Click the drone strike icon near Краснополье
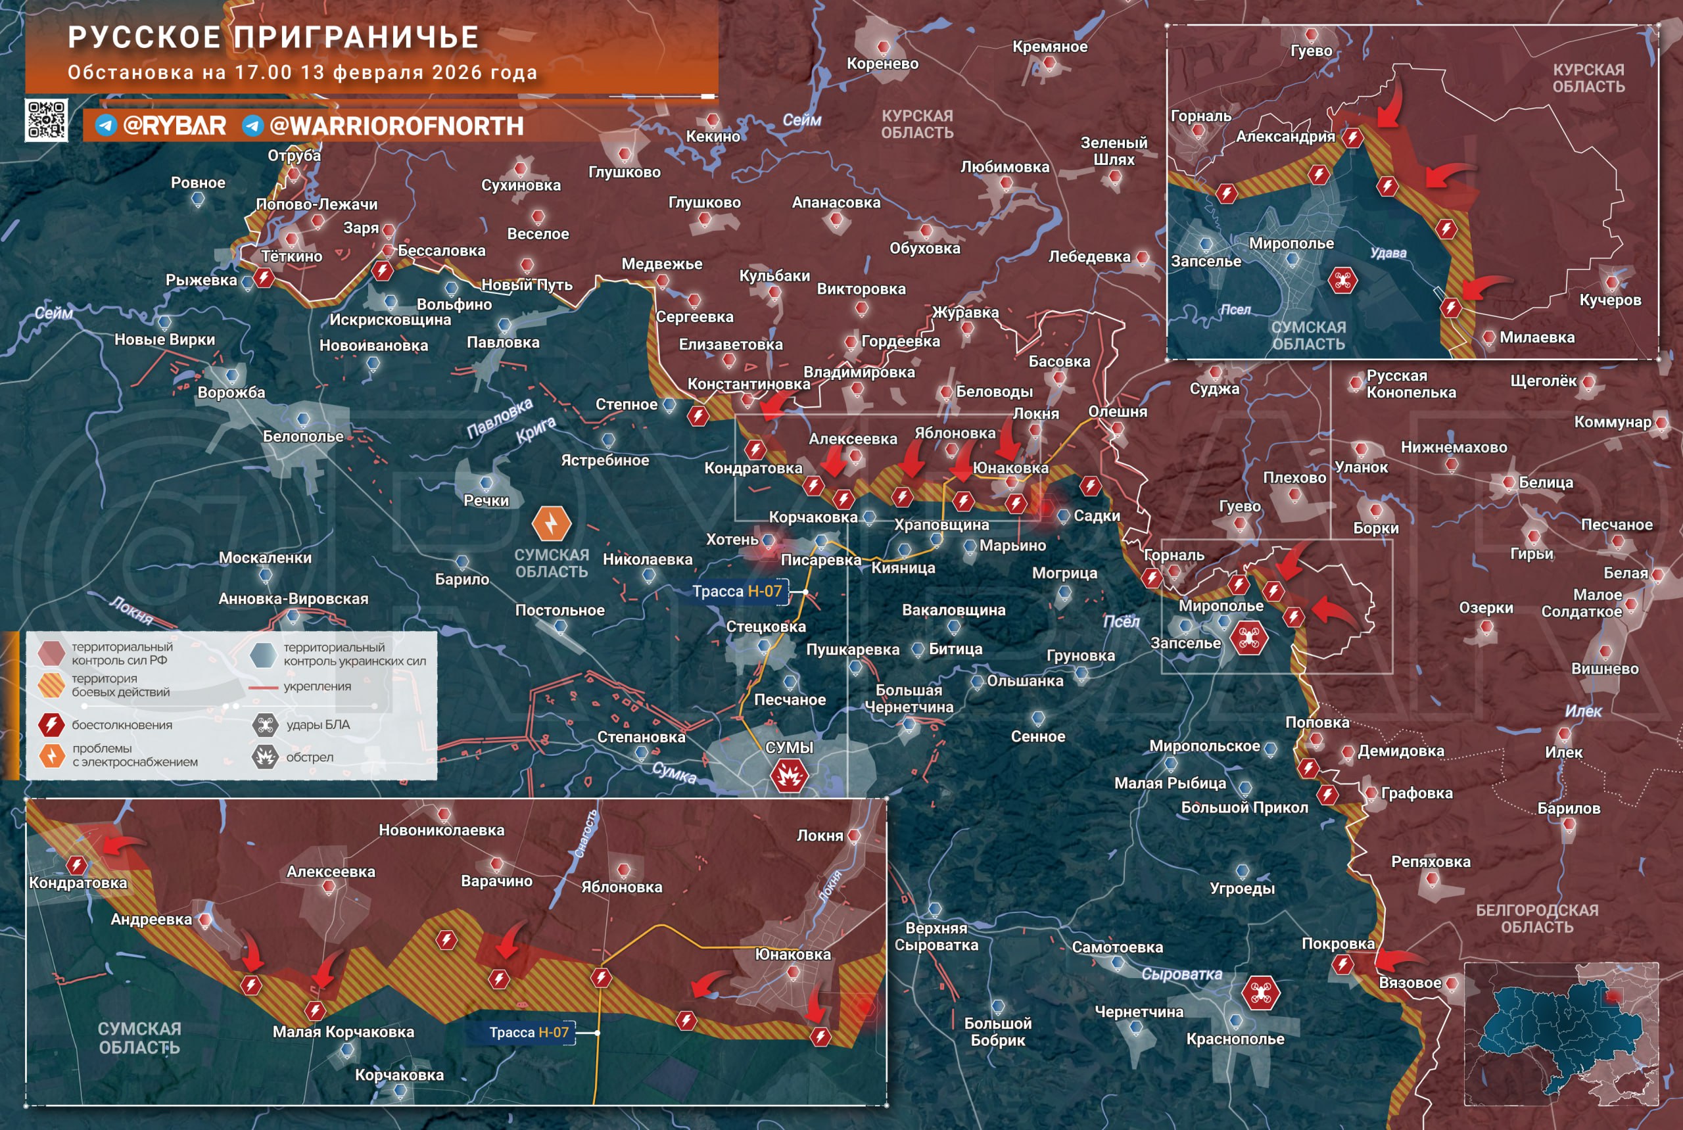The height and width of the screenshot is (1130, 1683). 1261,993
